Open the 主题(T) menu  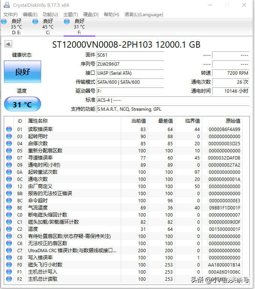[x=70, y=15]
